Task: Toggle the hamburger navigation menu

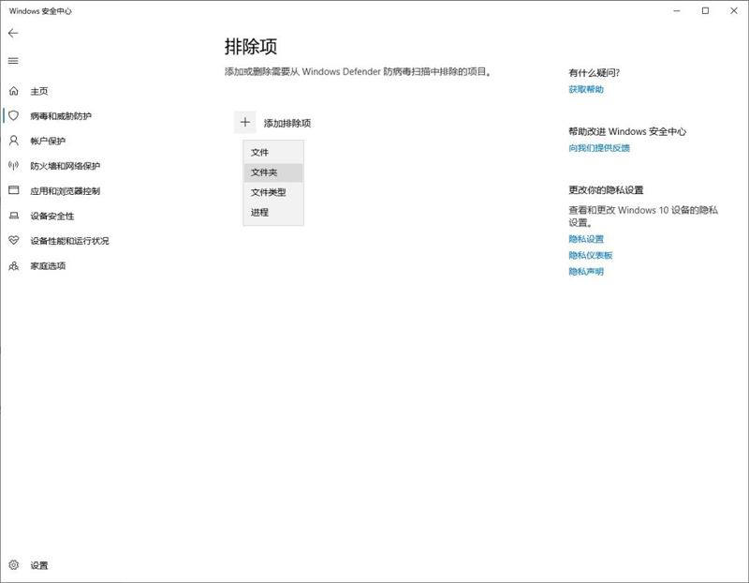Action: click(x=13, y=61)
